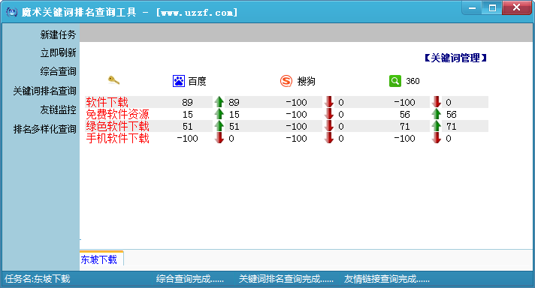Image resolution: width=535 pixels, height=288 pixels.
Task: Click the 360 column header label
Action: click(413, 81)
